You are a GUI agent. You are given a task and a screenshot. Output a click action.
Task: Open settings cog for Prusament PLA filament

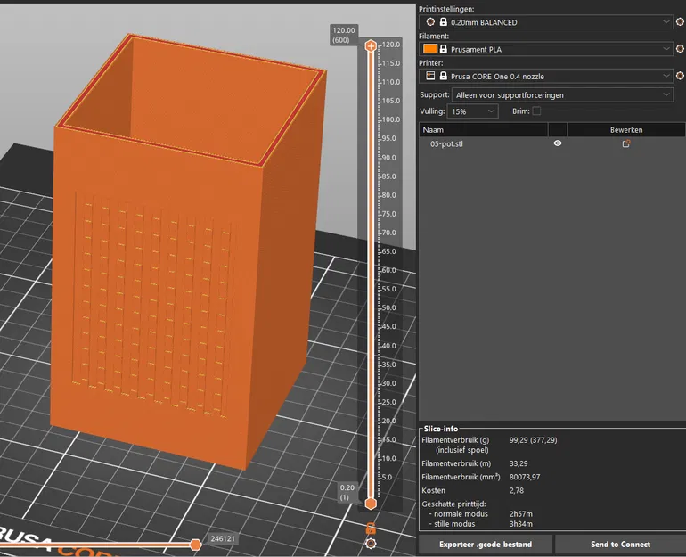[680, 49]
